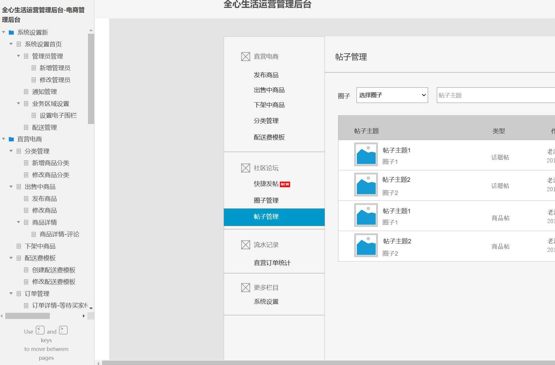Click the folder icon for 直营电商
Image resolution: width=555 pixels, height=365 pixels.
pos(11,139)
